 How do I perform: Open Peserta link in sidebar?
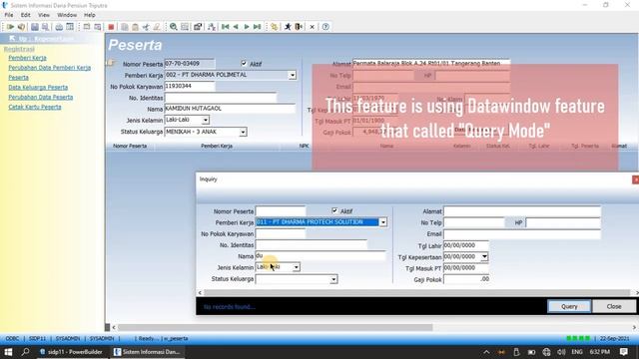pyautogui.click(x=18, y=78)
